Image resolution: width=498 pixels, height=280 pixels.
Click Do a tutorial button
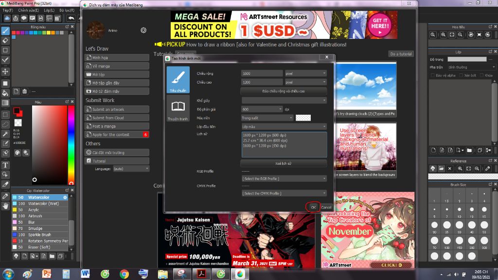[401, 54]
